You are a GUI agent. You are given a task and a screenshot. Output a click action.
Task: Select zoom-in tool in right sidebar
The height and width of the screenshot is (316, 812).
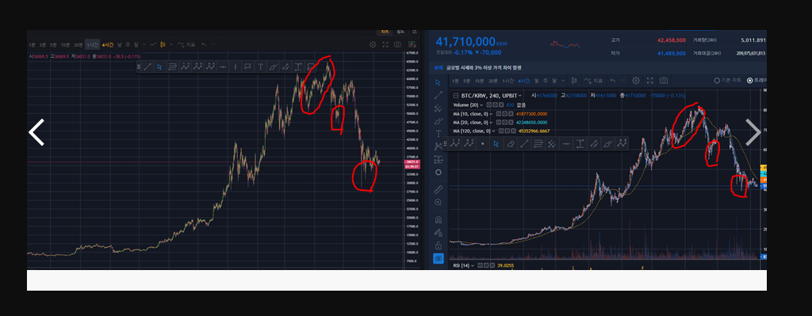pos(438,202)
